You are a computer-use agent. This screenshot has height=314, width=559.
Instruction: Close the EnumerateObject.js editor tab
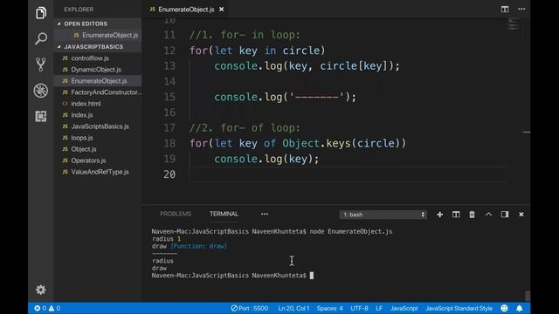(x=221, y=10)
